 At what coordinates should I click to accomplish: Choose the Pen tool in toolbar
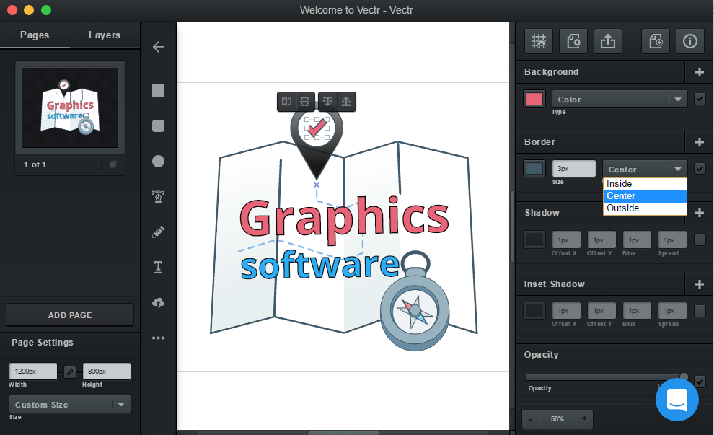(158, 196)
